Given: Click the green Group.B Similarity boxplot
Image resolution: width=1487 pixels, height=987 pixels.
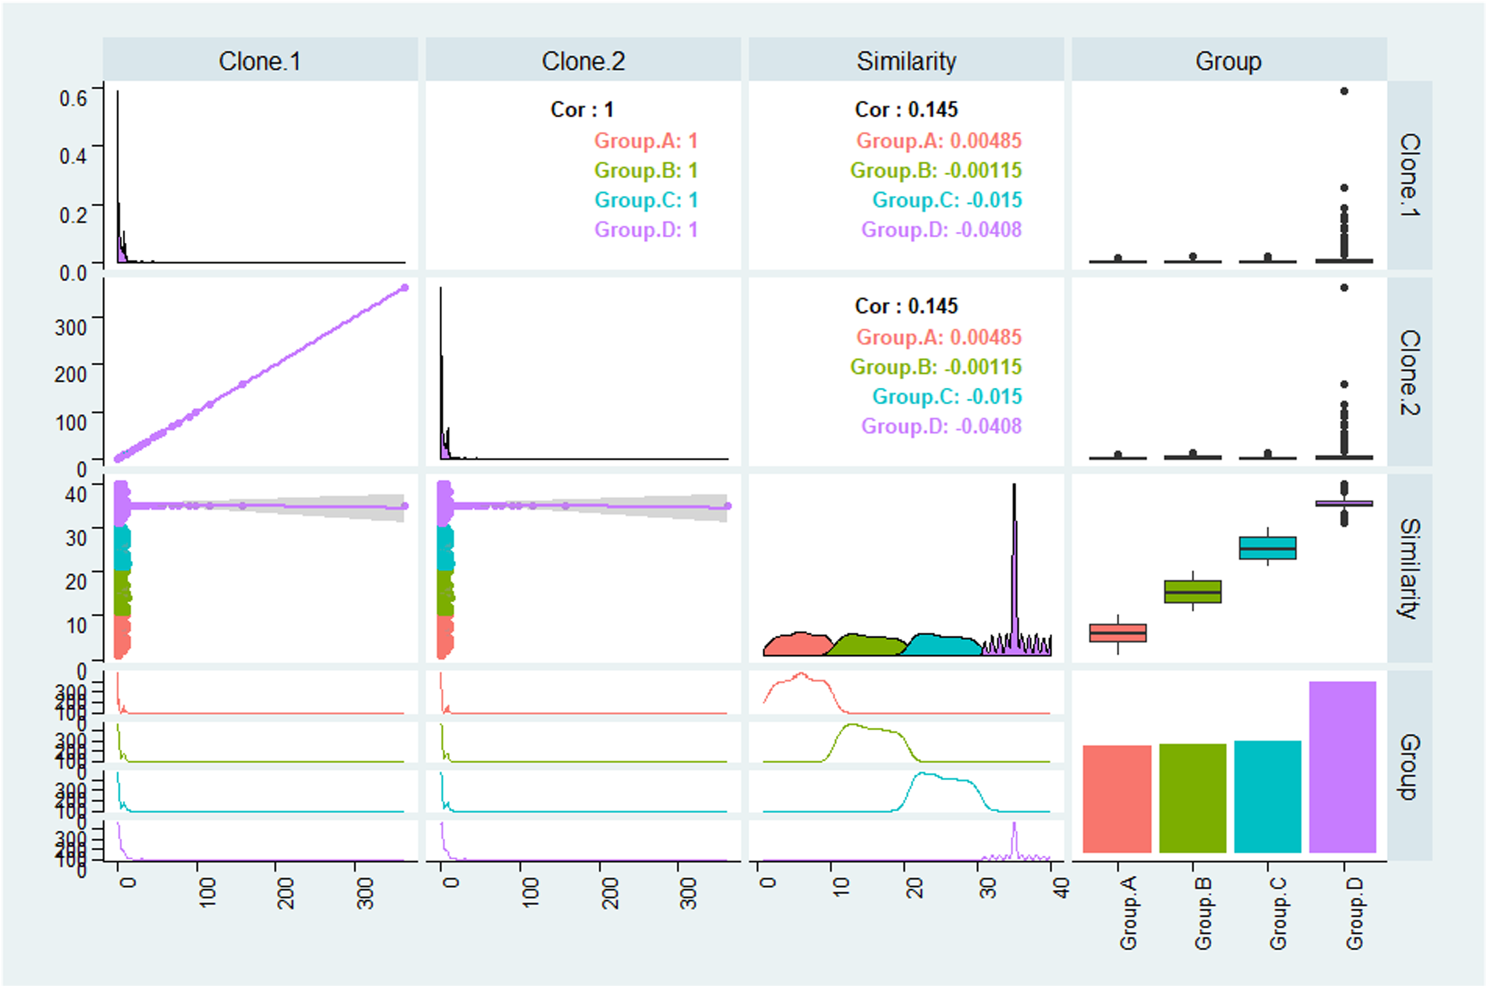Looking at the screenshot, I should pyautogui.click(x=1193, y=592).
